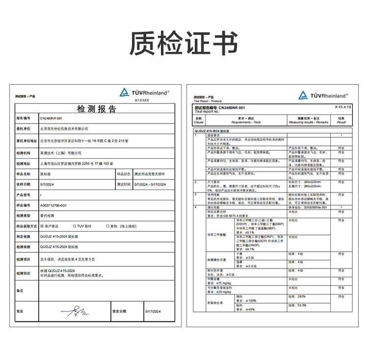The height and width of the screenshot is (337, 368).
Task: Check the TUV 取样 checkbox
Action: pyautogui.click(x=74, y=226)
